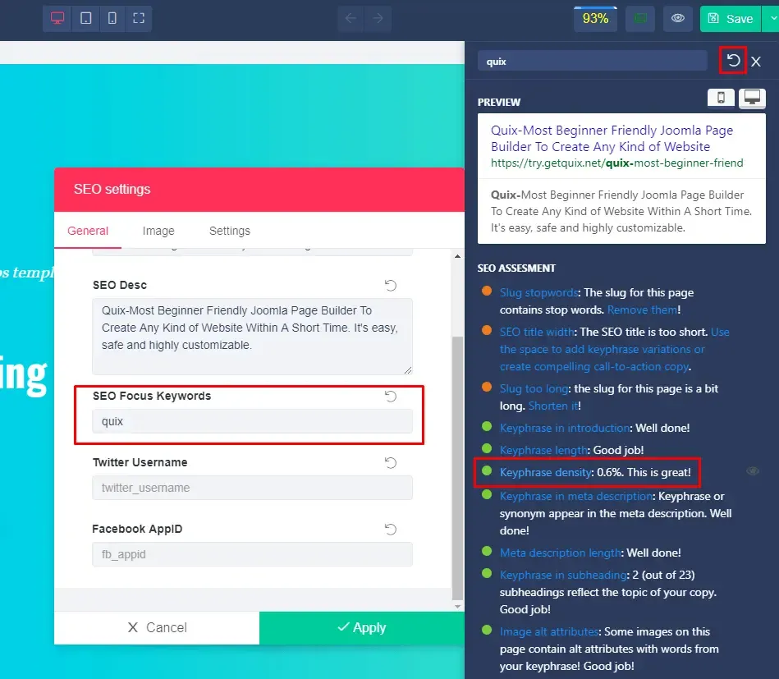Open the Settings tab in SEO settings
Screen dimensions: 779x679
tap(230, 231)
